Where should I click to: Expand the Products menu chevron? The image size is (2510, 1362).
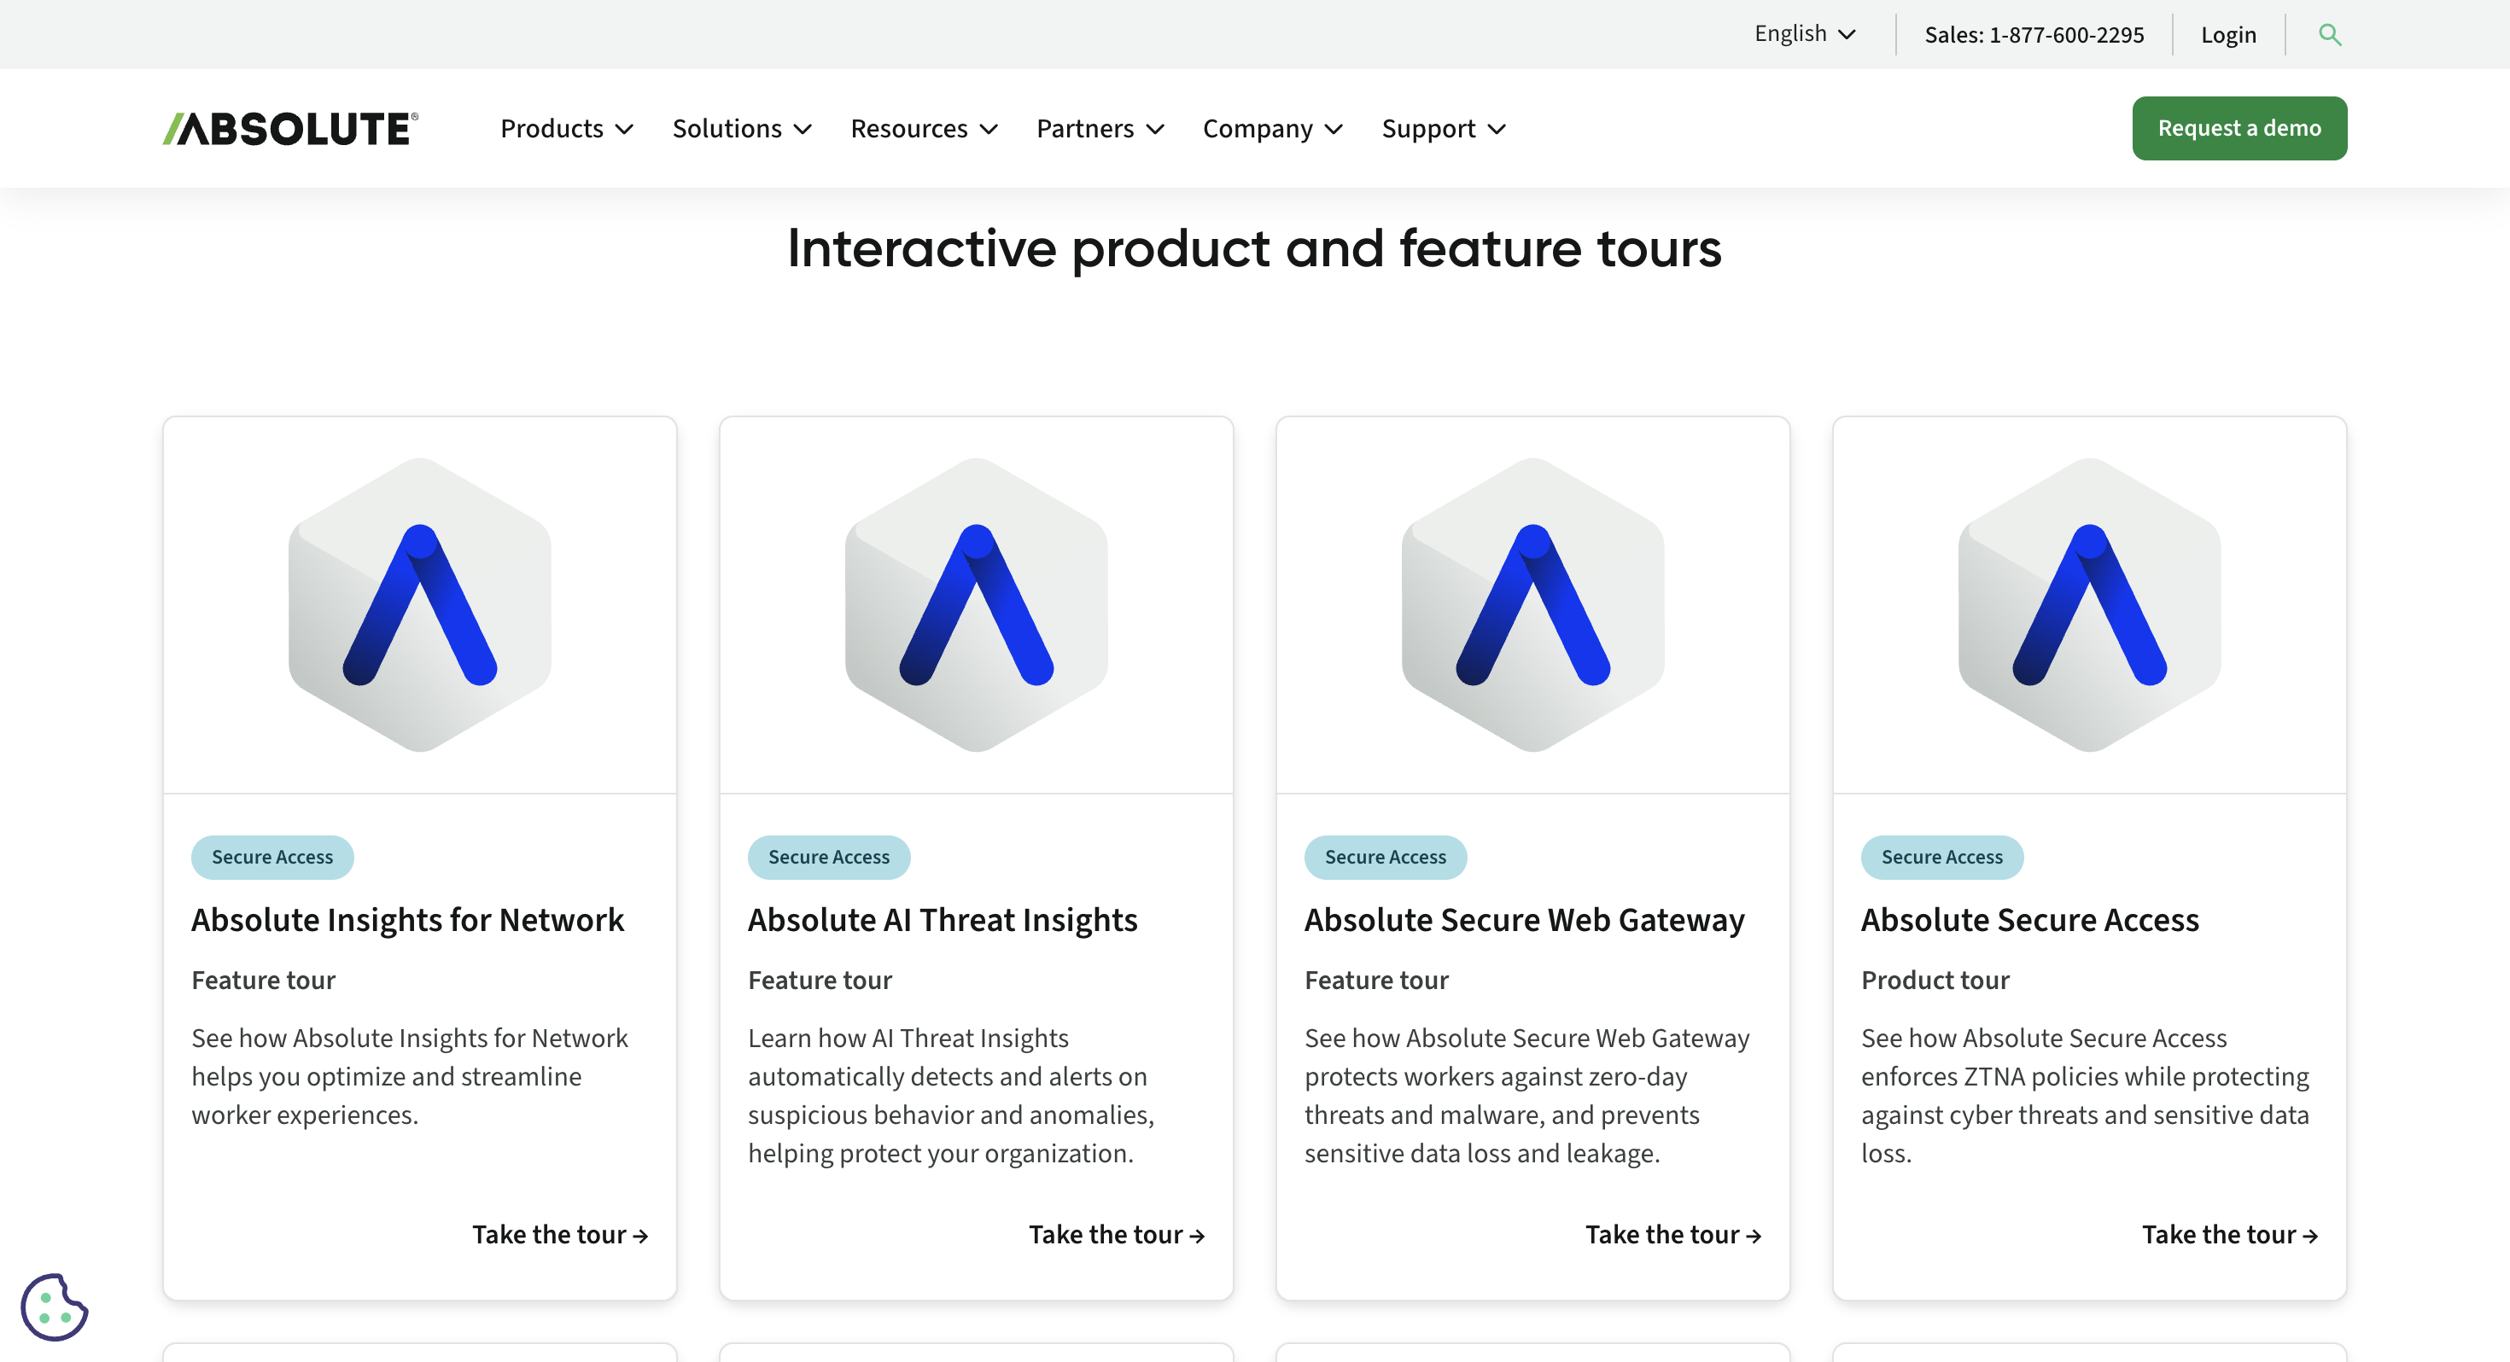(x=627, y=129)
